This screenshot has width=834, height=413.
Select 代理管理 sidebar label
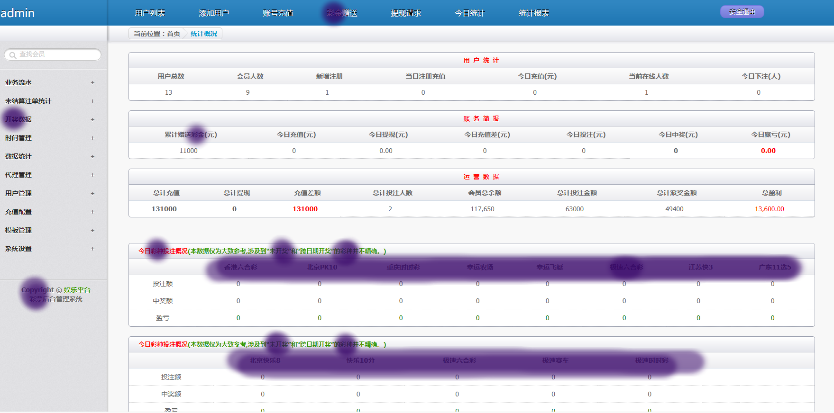coord(18,175)
